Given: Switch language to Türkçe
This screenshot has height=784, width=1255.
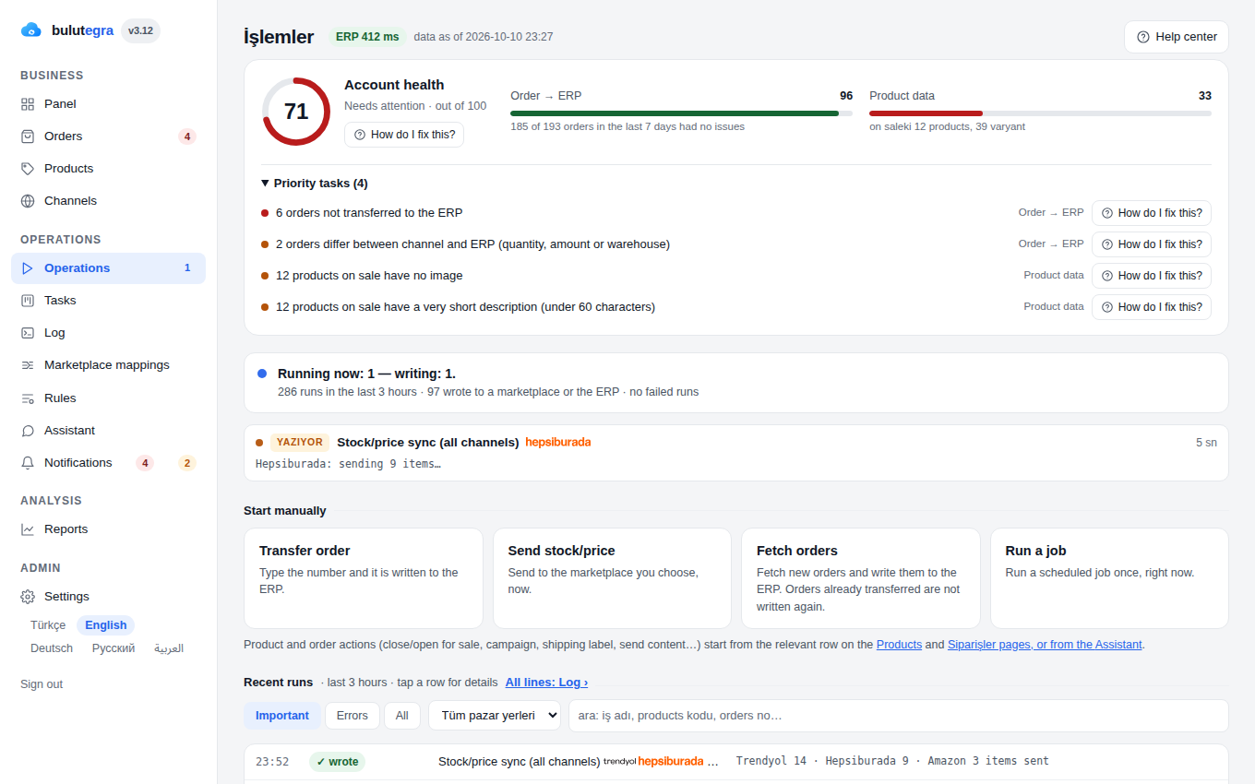Looking at the screenshot, I should click(48, 625).
